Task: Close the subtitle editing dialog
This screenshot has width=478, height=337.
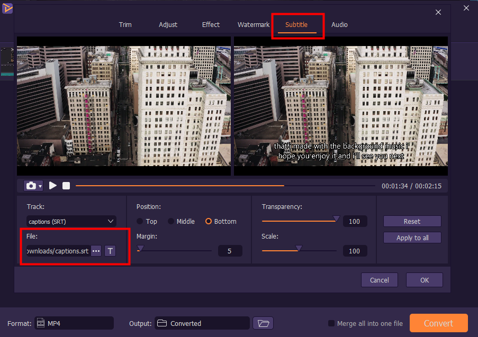Action: 438,12
